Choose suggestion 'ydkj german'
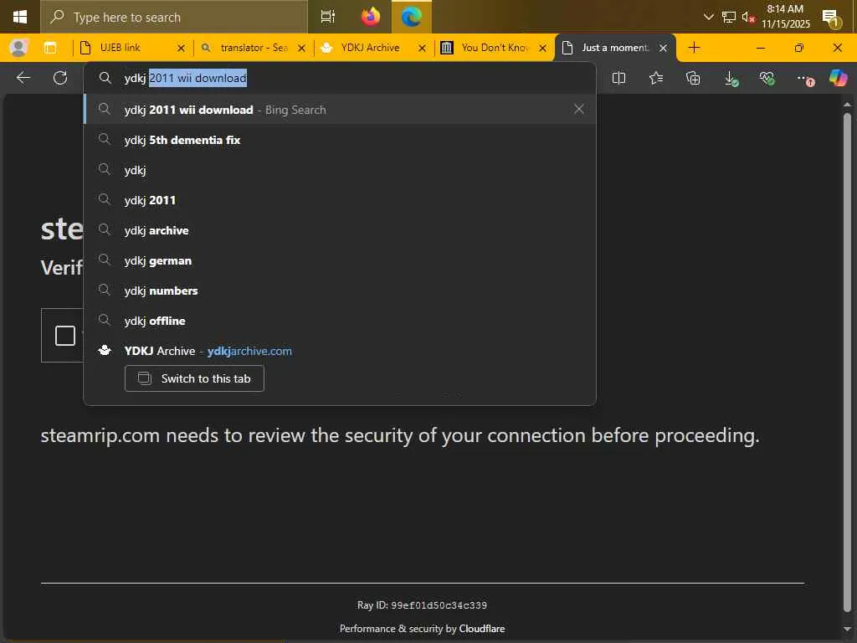Viewport: 857px width, 643px height. (340, 260)
